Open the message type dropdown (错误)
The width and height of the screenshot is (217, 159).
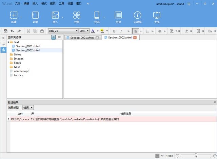point(28,108)
